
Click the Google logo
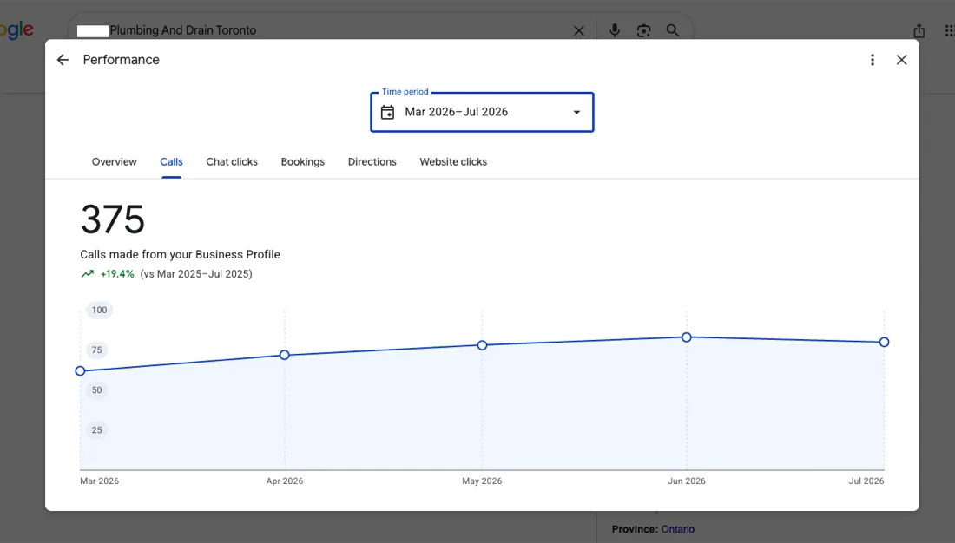[x=16, y=30]
